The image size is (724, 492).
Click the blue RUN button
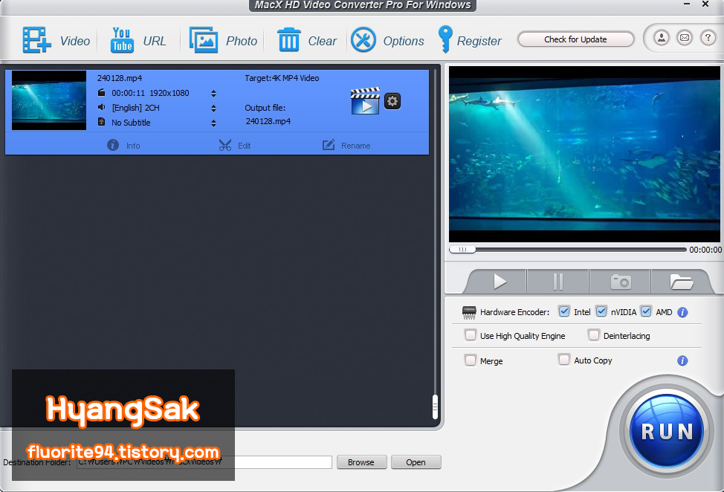[x=666, y=431]
